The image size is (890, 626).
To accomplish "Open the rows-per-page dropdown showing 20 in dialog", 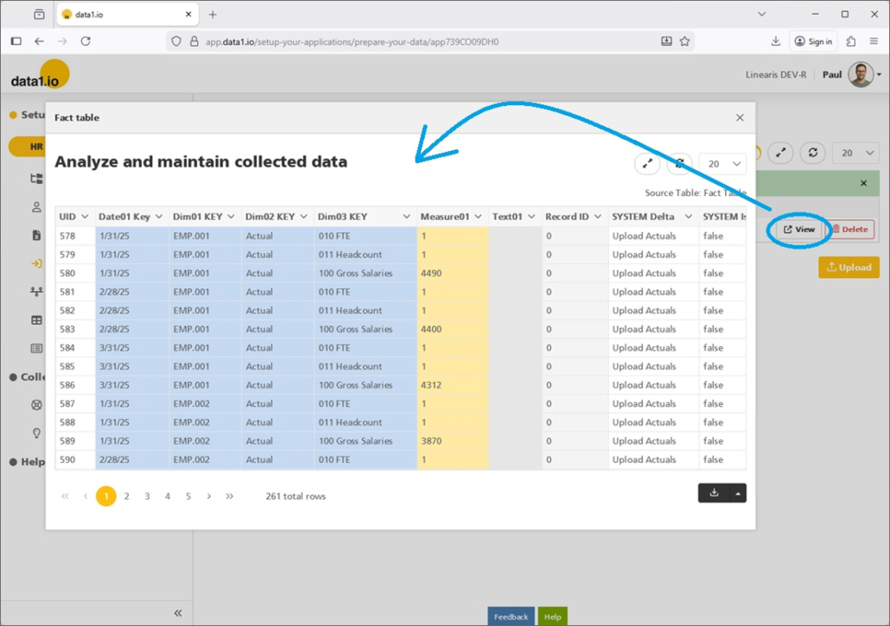I will click(x=724, y=163).
